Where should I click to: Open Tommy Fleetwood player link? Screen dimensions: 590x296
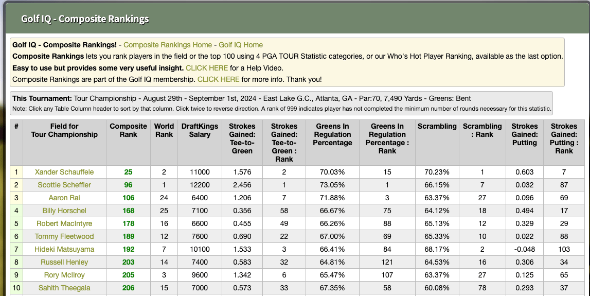64,236
